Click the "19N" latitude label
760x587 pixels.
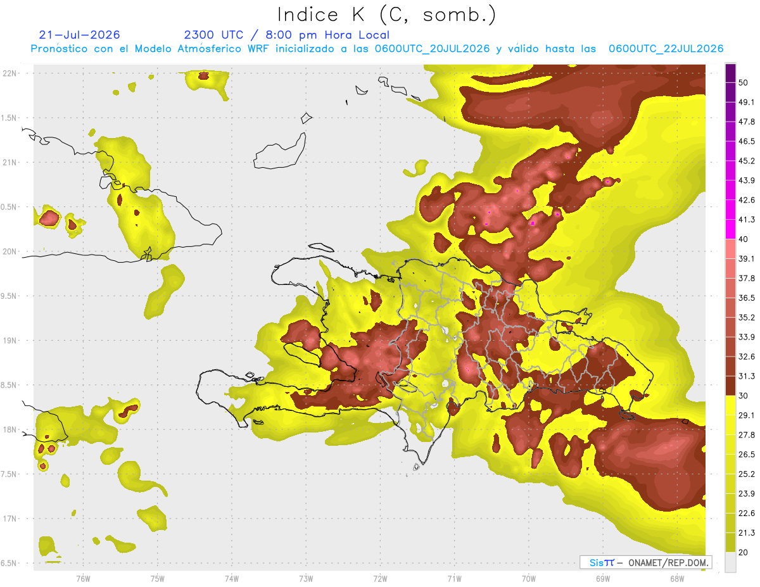[x=9, y=340]
